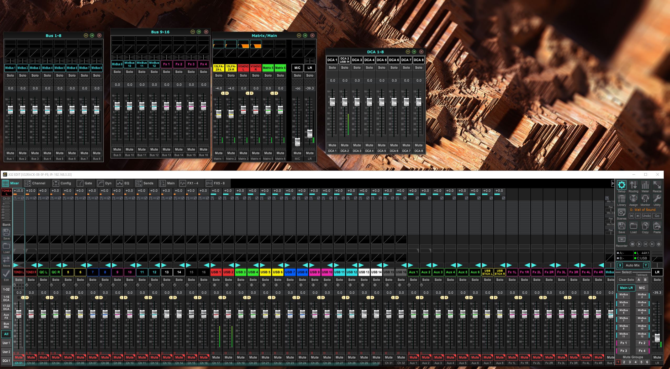Image resolution: width=670 pixels, height=369 pixels.
Task: Enable Mute Group 2
Action: tap(624, 362)
